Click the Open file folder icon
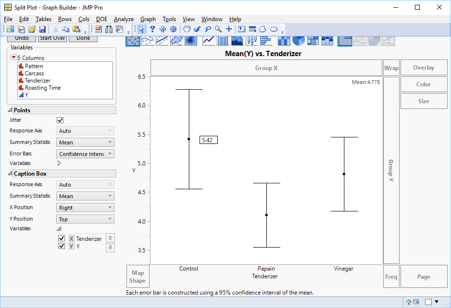Screen dimensions: 451x308 32,29
